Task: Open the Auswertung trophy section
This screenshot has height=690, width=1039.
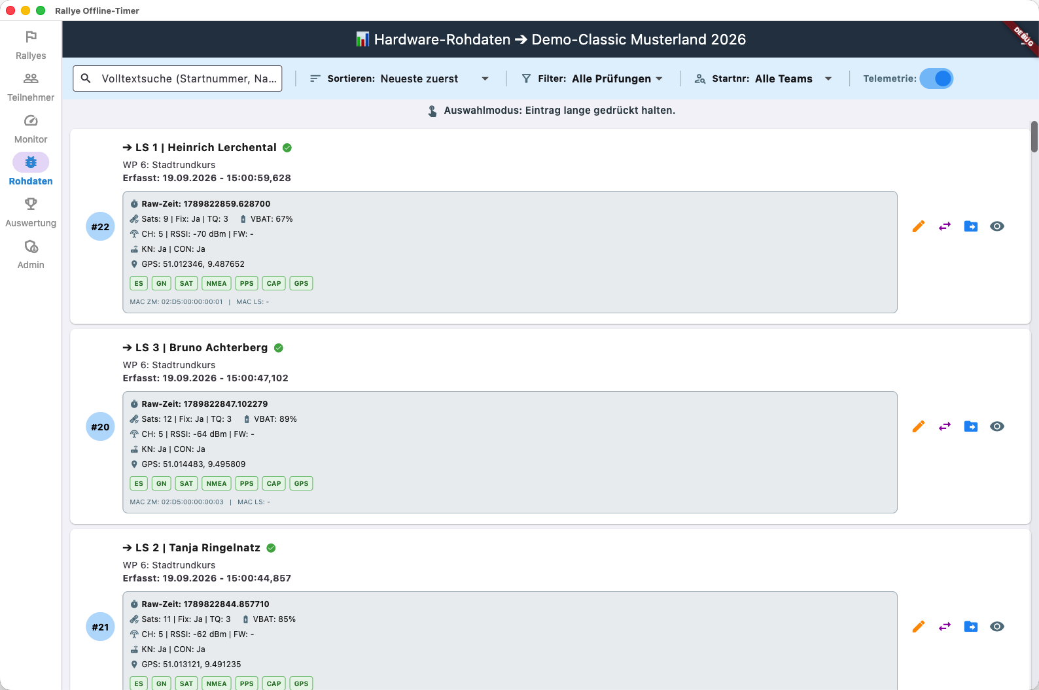Action: click(x=31, y=213)
